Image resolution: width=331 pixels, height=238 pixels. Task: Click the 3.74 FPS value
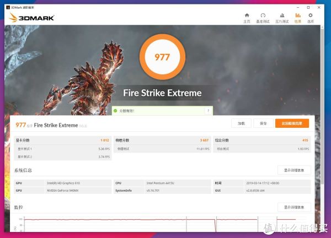point(104,156)
